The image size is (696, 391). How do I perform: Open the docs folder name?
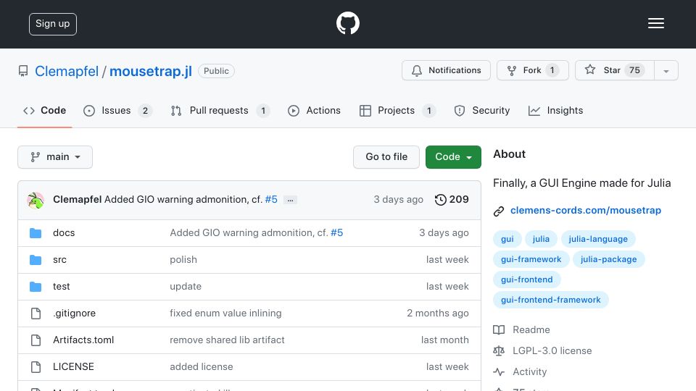64,232
